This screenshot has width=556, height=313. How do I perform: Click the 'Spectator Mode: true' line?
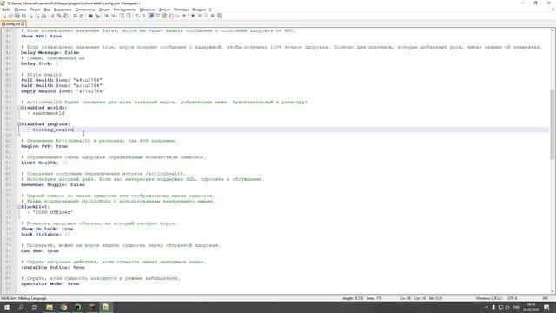(50, 284)
